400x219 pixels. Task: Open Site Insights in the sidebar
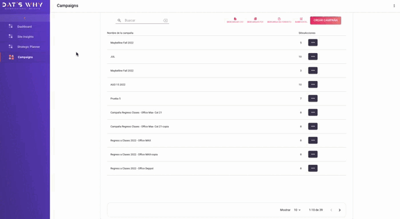click(24, 36)
